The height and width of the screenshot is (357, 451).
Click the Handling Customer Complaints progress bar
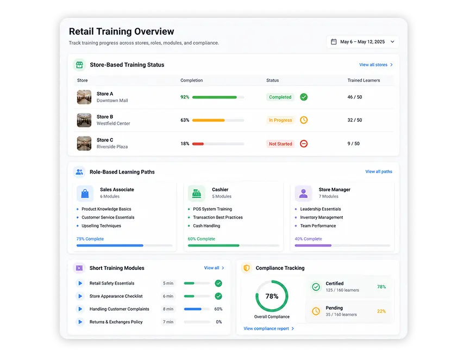pos(197,309)
